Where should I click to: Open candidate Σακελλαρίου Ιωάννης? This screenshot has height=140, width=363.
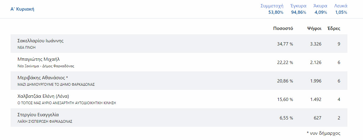41,41
